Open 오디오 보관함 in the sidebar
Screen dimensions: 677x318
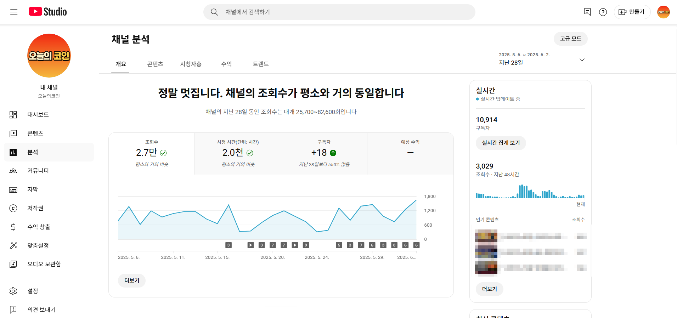tap(44, 264)
